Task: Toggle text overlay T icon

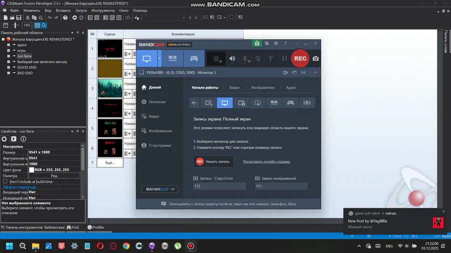Action: tap(271, 58)
